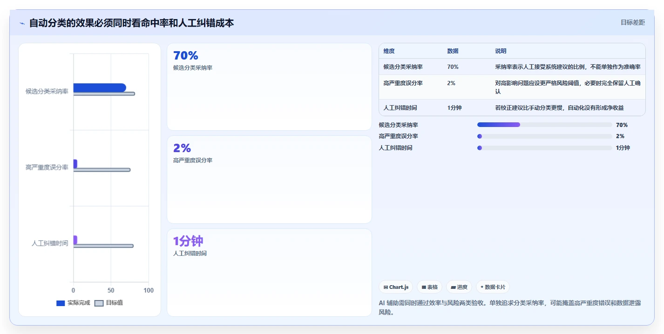This screenshot has height=334, width=664.
Task: Click the Chart.js tag chip
Action: pyautogui.click(x=396, y=287)
